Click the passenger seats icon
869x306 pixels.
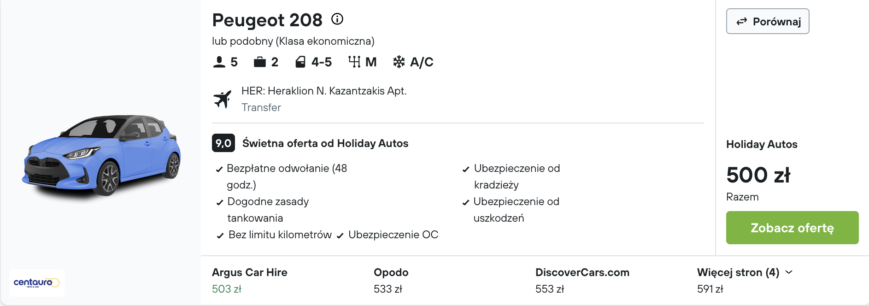coord(219,62)
